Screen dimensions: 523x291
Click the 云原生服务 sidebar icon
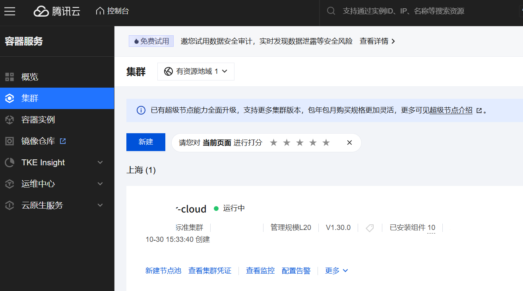pyautogui.click(x=10, y=205)
